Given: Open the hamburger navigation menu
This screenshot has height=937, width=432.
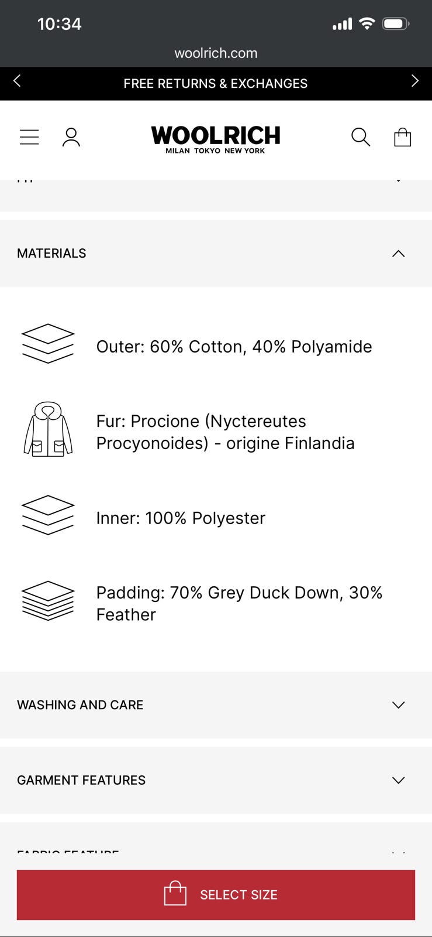Looking at the screenshot, I should (x=29, y=137).
